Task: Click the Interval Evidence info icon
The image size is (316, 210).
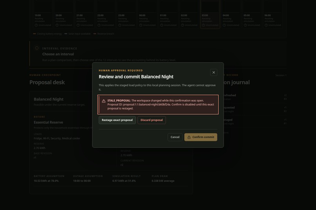Action: (x=37, y=48)
